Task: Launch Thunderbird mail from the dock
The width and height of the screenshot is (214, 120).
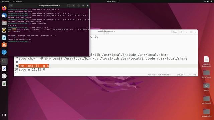Action: (x=4, y=15)
